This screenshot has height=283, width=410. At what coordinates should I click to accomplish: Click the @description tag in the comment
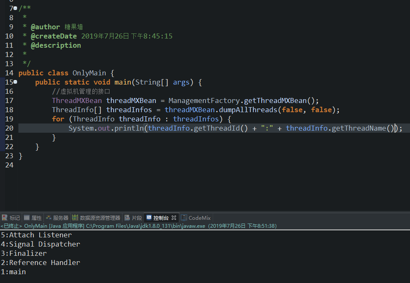click(x=56, y=45)
